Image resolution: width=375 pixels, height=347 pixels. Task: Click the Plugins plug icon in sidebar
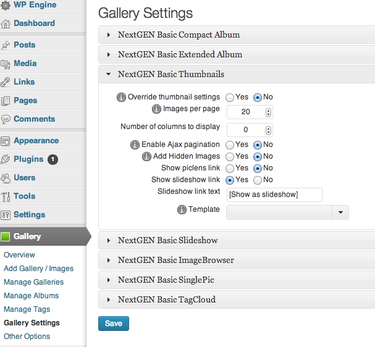coord(6,159)
